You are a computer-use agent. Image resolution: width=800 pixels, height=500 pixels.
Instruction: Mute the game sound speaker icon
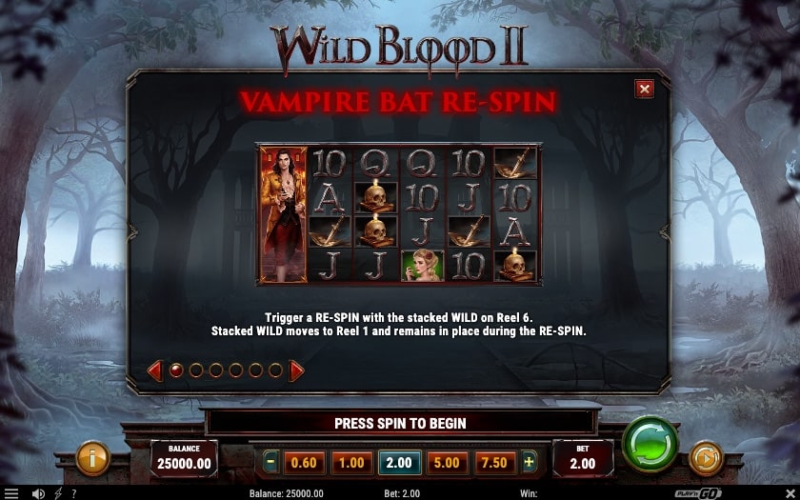[x=38, y=493]
